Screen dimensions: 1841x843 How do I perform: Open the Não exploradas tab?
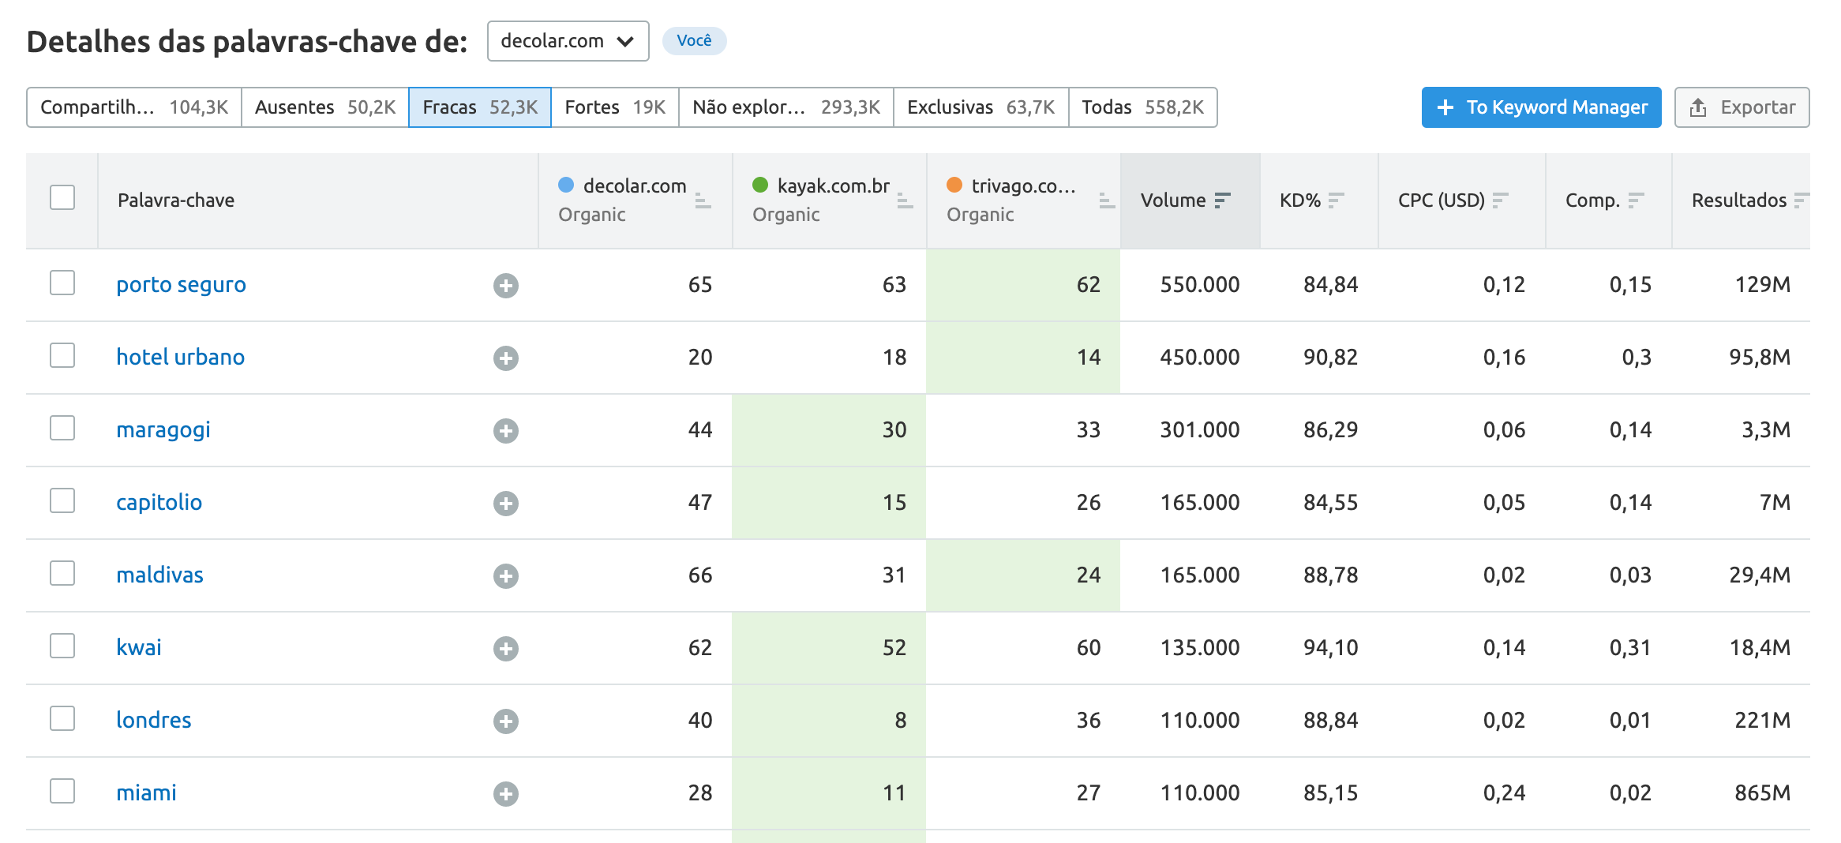pos(786,107)
